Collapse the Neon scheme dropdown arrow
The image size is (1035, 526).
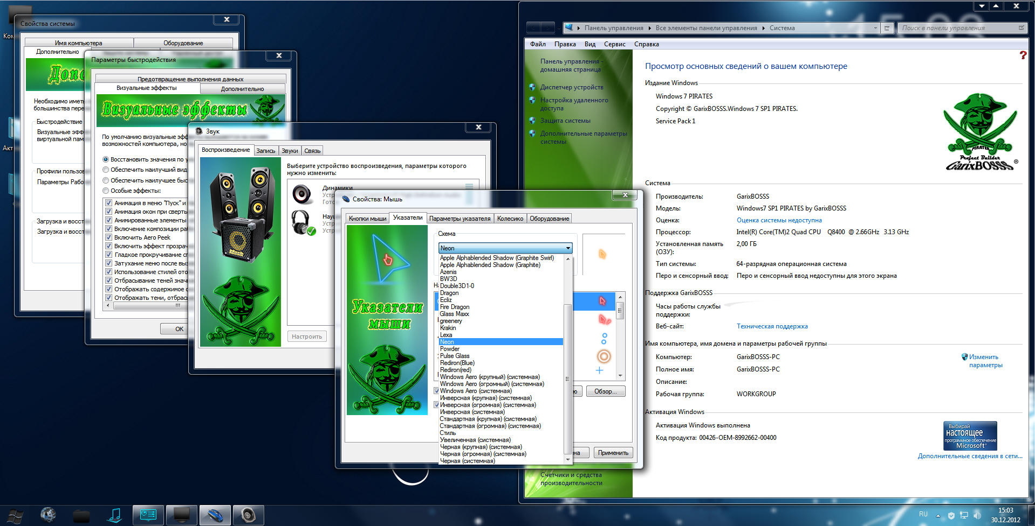[568, 248]
